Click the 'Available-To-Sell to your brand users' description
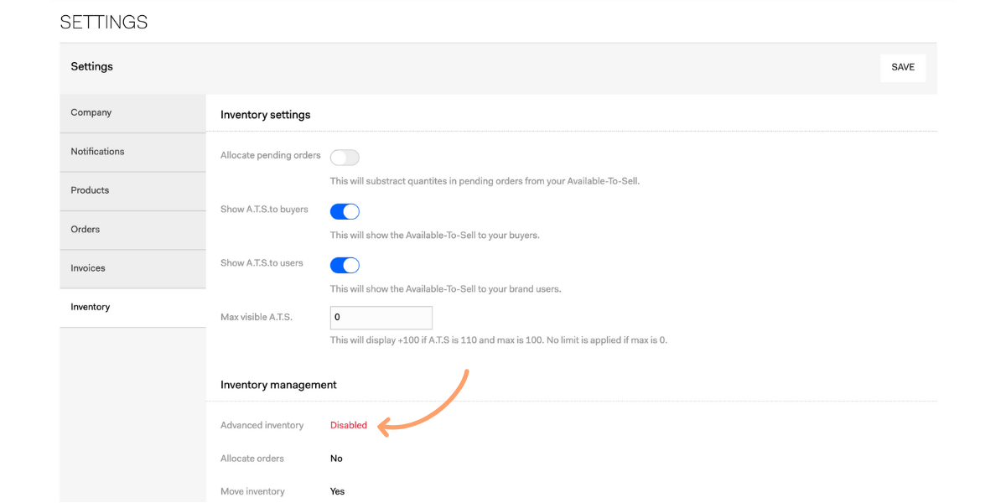The image size is (1006, 503). 445,289
